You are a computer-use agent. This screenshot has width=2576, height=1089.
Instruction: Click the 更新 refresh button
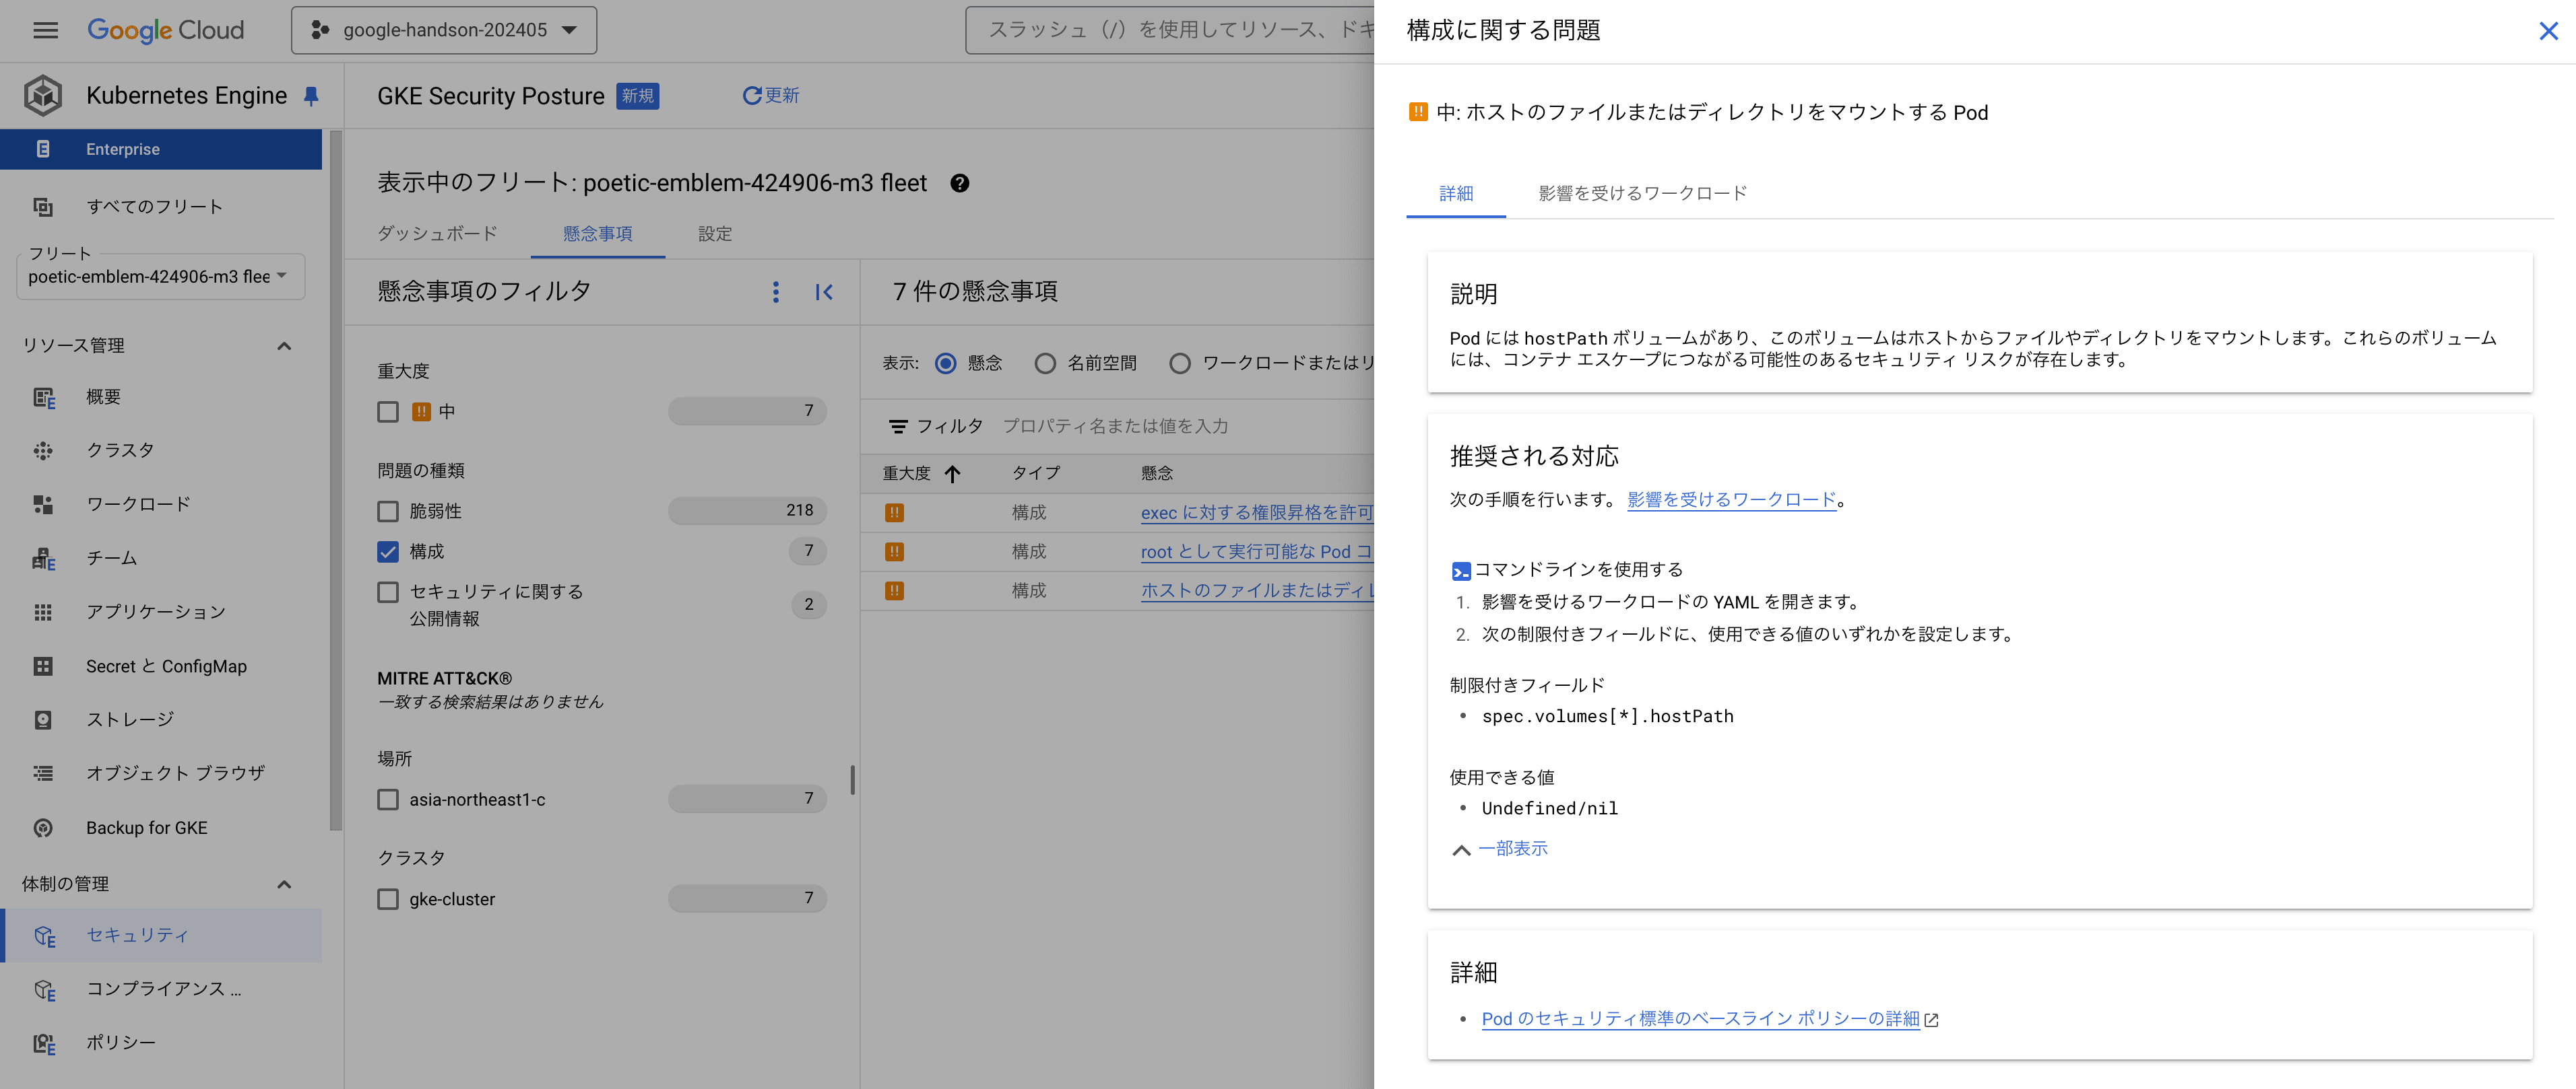770,96
